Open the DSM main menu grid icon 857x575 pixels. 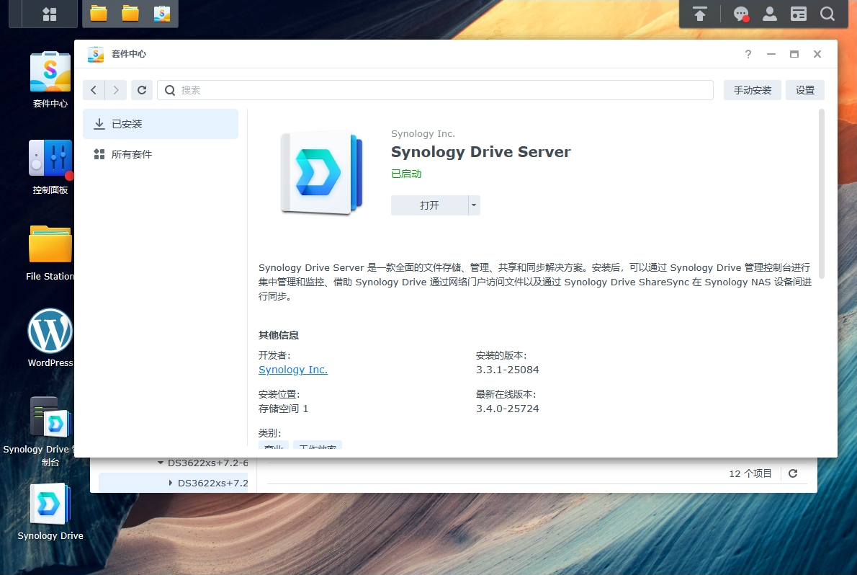pyautogui.click(x=49, y=14)
